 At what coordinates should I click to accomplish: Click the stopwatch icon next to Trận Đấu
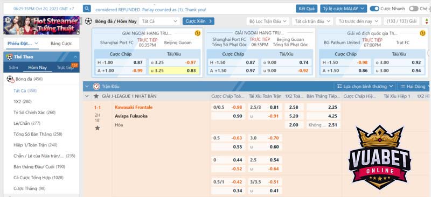point(96,86)
